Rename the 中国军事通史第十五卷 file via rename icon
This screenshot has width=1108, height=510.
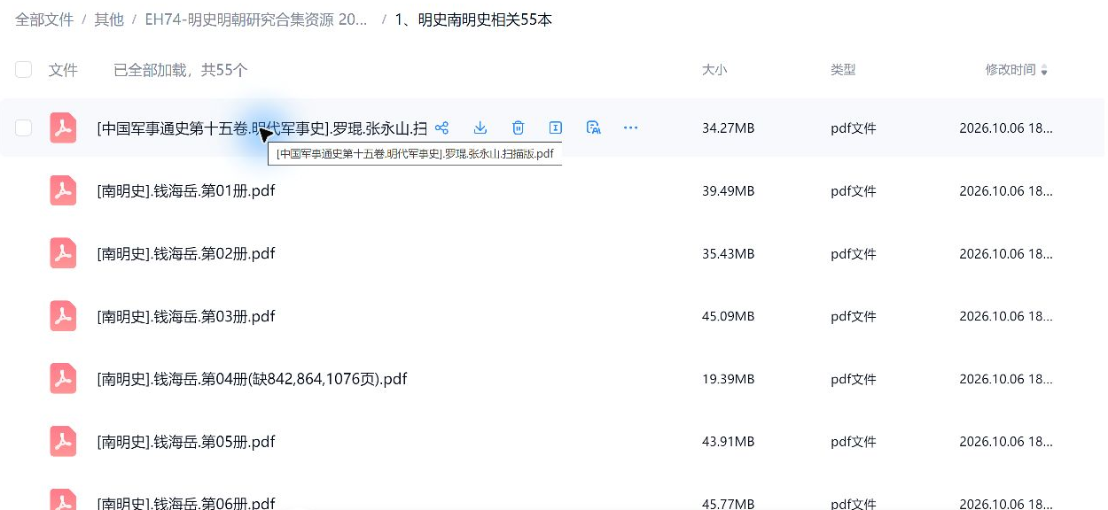pos(556,127)
